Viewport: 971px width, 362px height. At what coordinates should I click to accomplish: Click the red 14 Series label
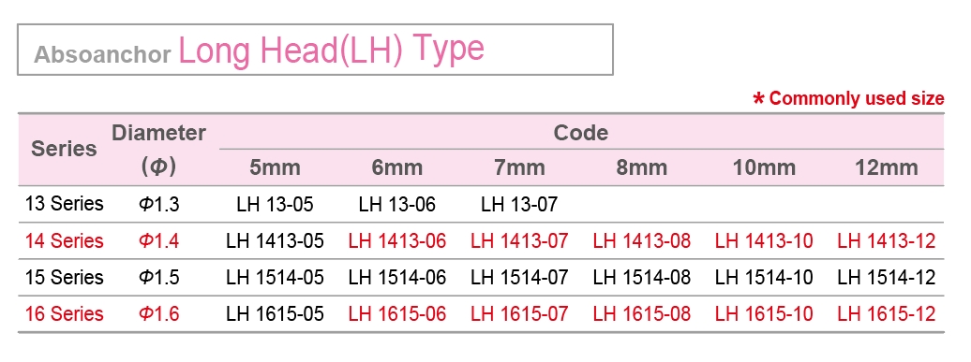(64, 240)
